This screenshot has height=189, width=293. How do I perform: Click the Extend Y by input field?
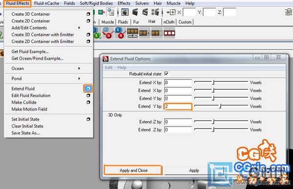178,106
